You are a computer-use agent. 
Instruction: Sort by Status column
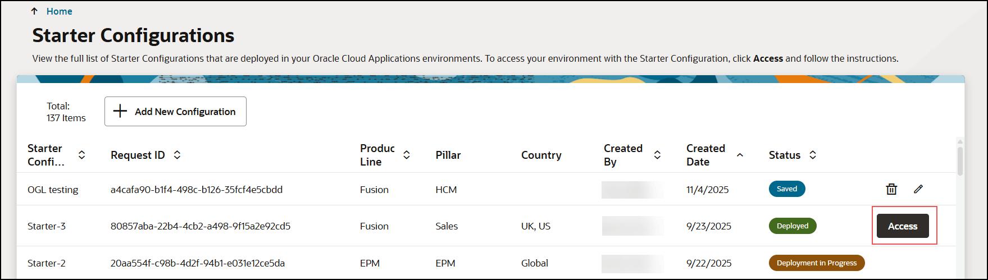pos(813,155)
